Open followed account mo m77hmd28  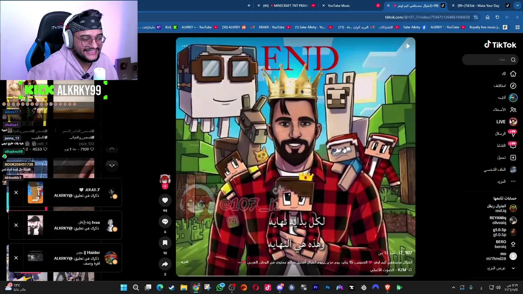501,256
